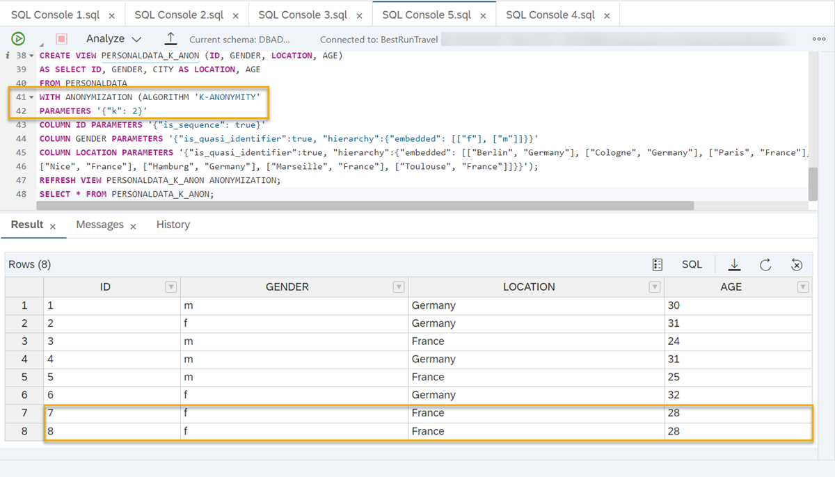835x477 pixels.
Task: Close the SQL Console 1.sql tab
Action: (112, 15)
